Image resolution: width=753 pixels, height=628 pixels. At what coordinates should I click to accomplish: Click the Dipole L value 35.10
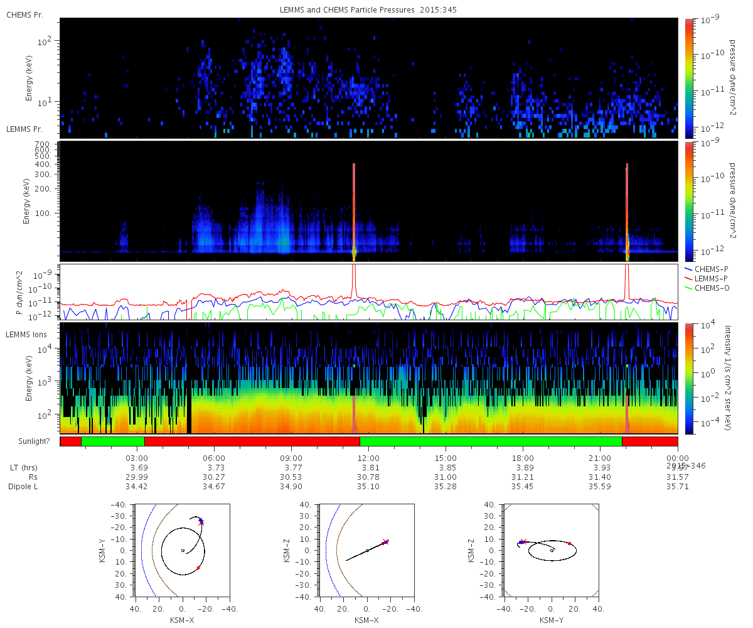[368, 487]
